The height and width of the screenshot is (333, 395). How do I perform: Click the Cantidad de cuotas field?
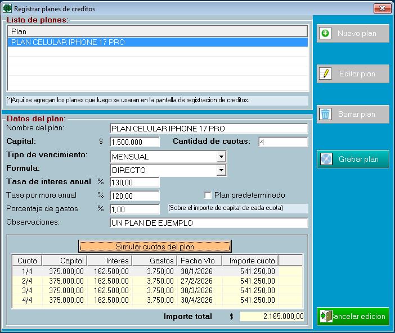282,142
